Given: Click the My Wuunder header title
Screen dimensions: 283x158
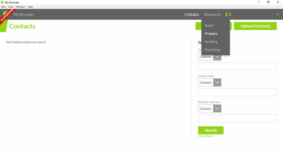Looking at the screenshot, I should [23, 14].
